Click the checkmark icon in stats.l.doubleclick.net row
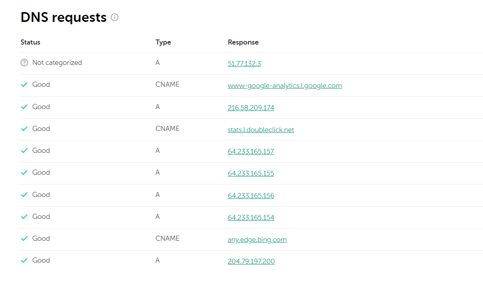This screenshot has width=483, height=281. (24, 129)
